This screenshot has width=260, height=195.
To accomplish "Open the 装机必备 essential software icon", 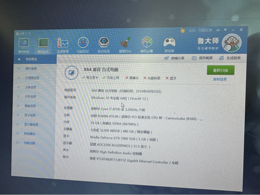I will (147, 44).
